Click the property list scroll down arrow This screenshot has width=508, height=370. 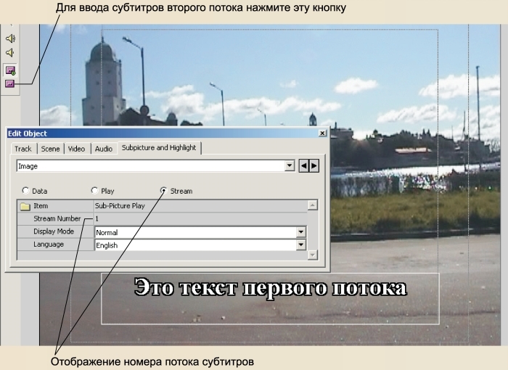pyautogui.click(x=312, y=255)
